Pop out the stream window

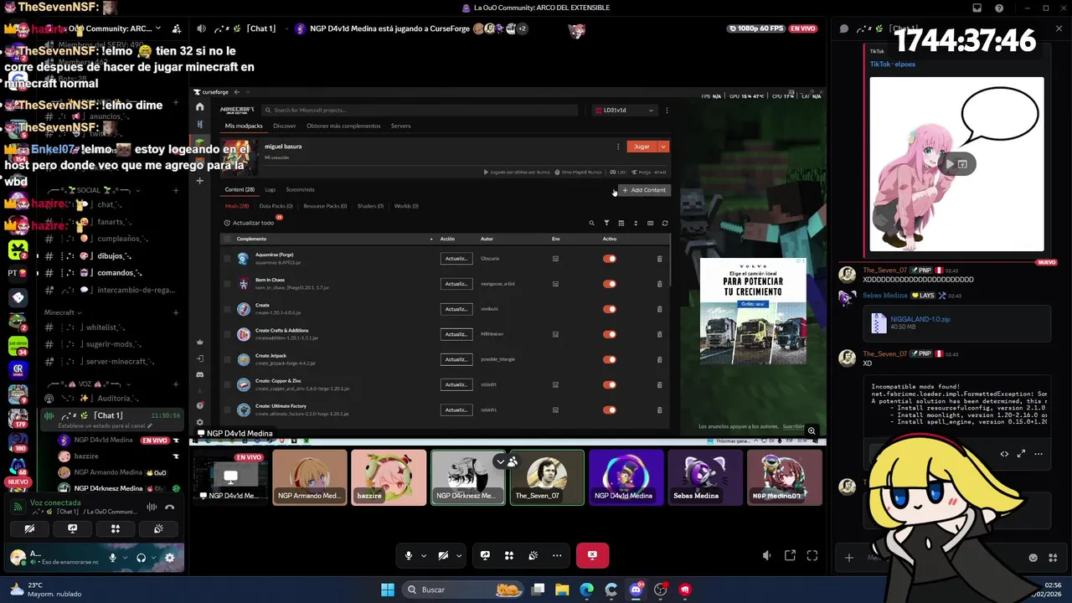click(x=790, y=555)
